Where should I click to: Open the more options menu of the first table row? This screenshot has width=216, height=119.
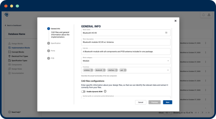coord(206,43)
